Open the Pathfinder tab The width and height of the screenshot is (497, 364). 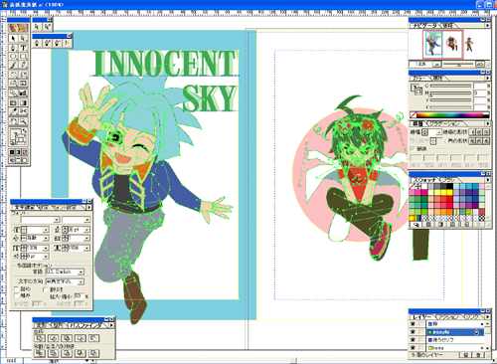pyautogui.click(x=86, y=326)
